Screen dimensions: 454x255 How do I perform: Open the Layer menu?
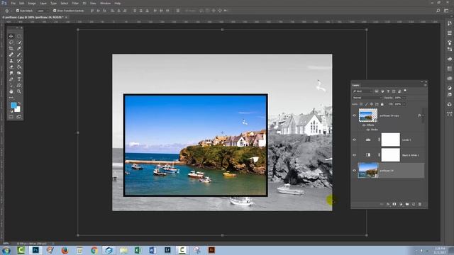pos(43,3)
